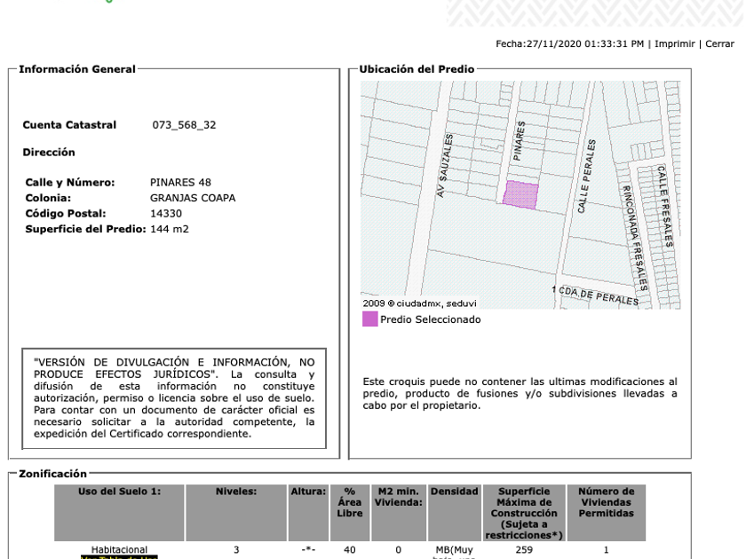Select the Cuenta Catastral value 073_568_32
The height and width of the screenshot is (559, 746).
[x=184, y=125]
